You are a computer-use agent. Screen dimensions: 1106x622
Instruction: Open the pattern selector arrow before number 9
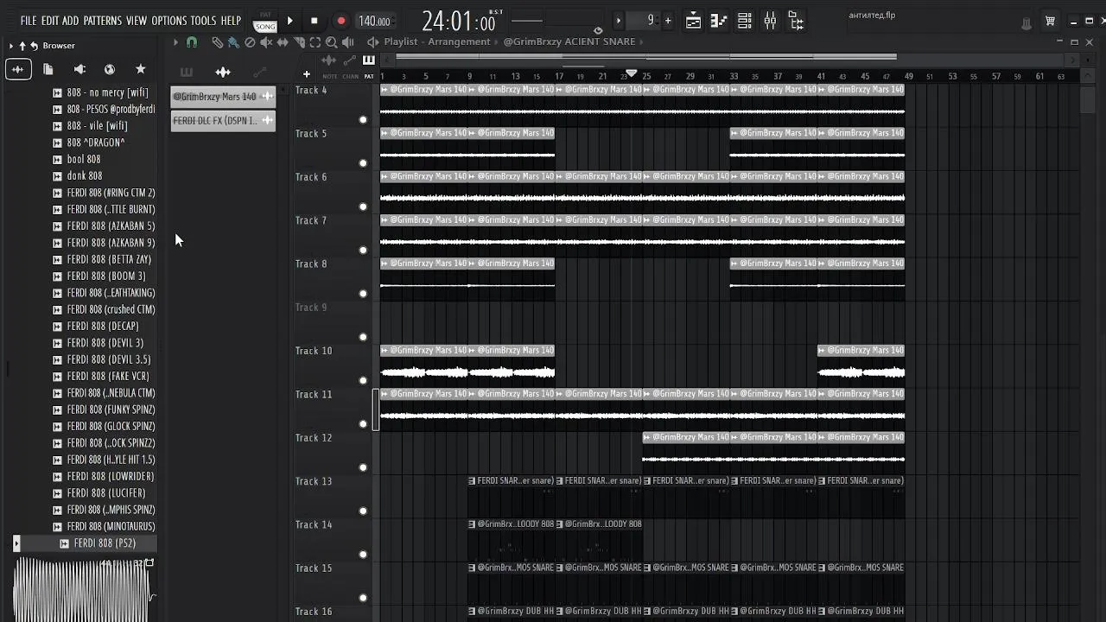[x=619, y=20]
